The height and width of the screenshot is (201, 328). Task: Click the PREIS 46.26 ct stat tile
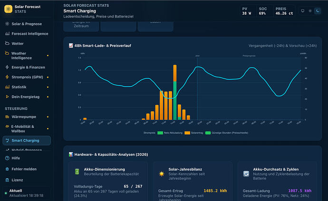[x=284, y=11]
